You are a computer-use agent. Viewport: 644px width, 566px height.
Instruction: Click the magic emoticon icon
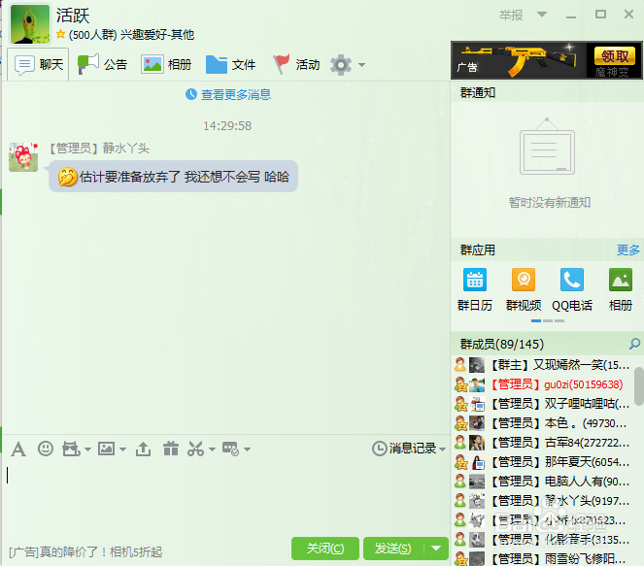(71, 449)
